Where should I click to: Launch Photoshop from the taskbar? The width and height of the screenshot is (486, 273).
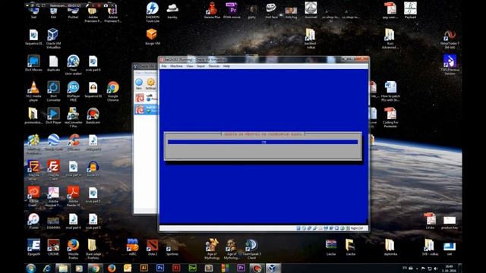pyautogui.click(x=160, y=268)
